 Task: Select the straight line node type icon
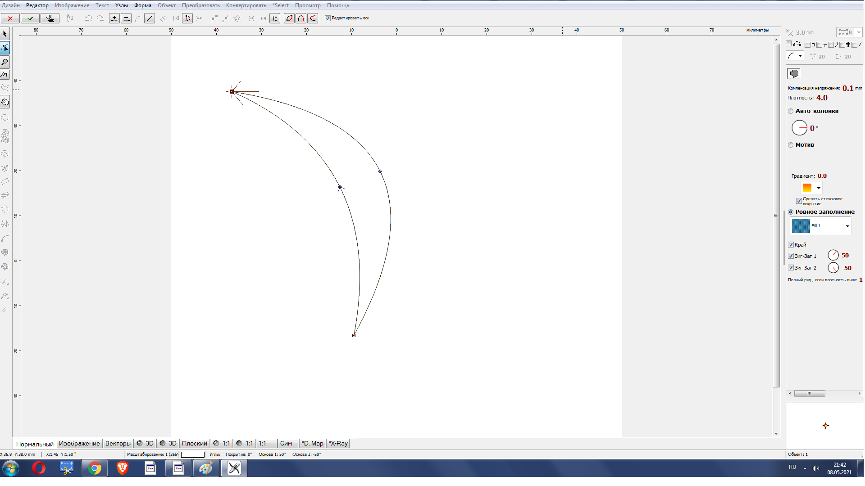(150, 18)
